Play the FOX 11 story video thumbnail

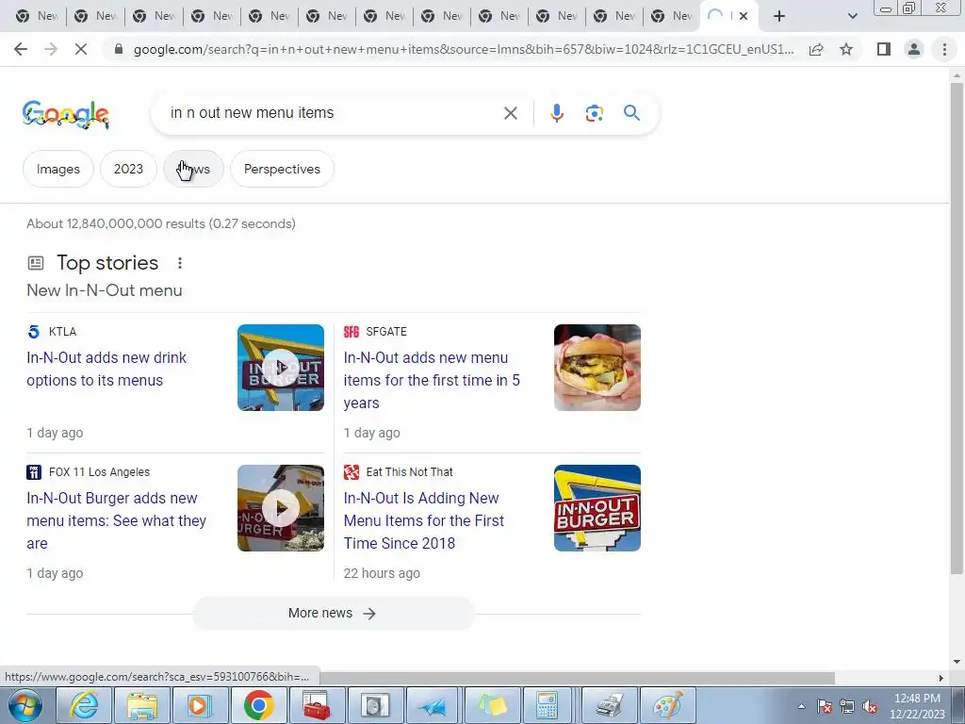point(281,508)
